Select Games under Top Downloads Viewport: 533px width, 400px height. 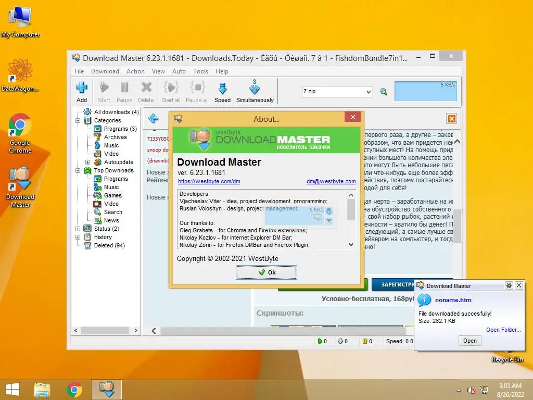(112, 195)
